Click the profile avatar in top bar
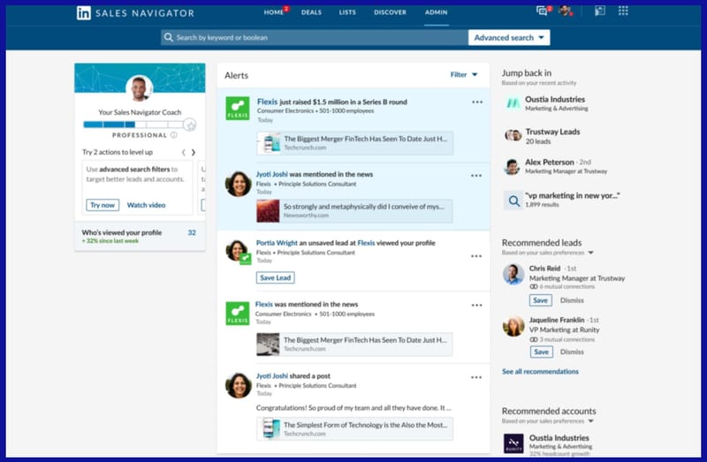707x462 pixels. tap(566, 11)
